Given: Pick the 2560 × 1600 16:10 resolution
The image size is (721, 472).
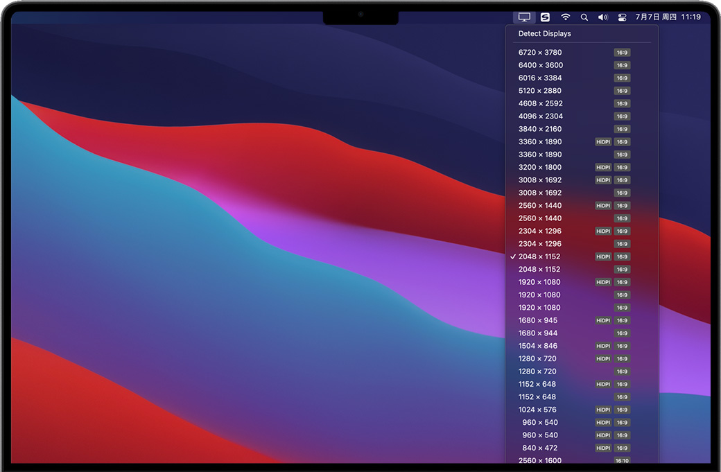Looking at the screenshot, I should point(540,460).
